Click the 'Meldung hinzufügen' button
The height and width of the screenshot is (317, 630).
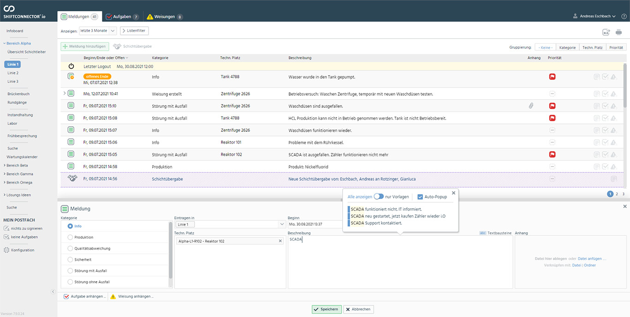click(x=85, y=47)
